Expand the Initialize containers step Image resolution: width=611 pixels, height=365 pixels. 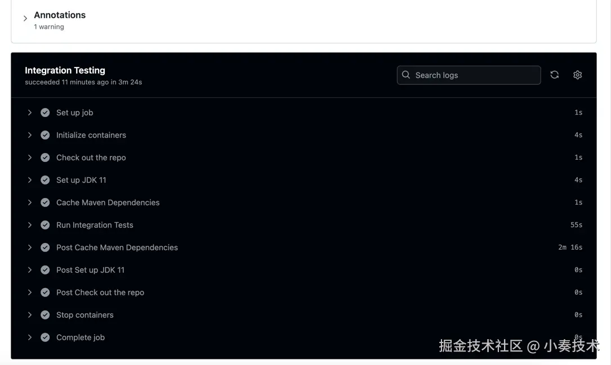[30, 135]
